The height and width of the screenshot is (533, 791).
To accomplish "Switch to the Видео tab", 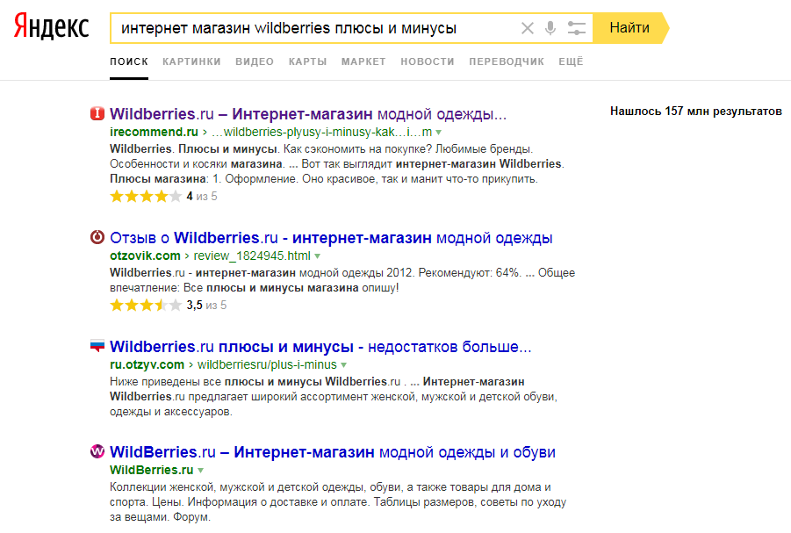I will (255, 61).
